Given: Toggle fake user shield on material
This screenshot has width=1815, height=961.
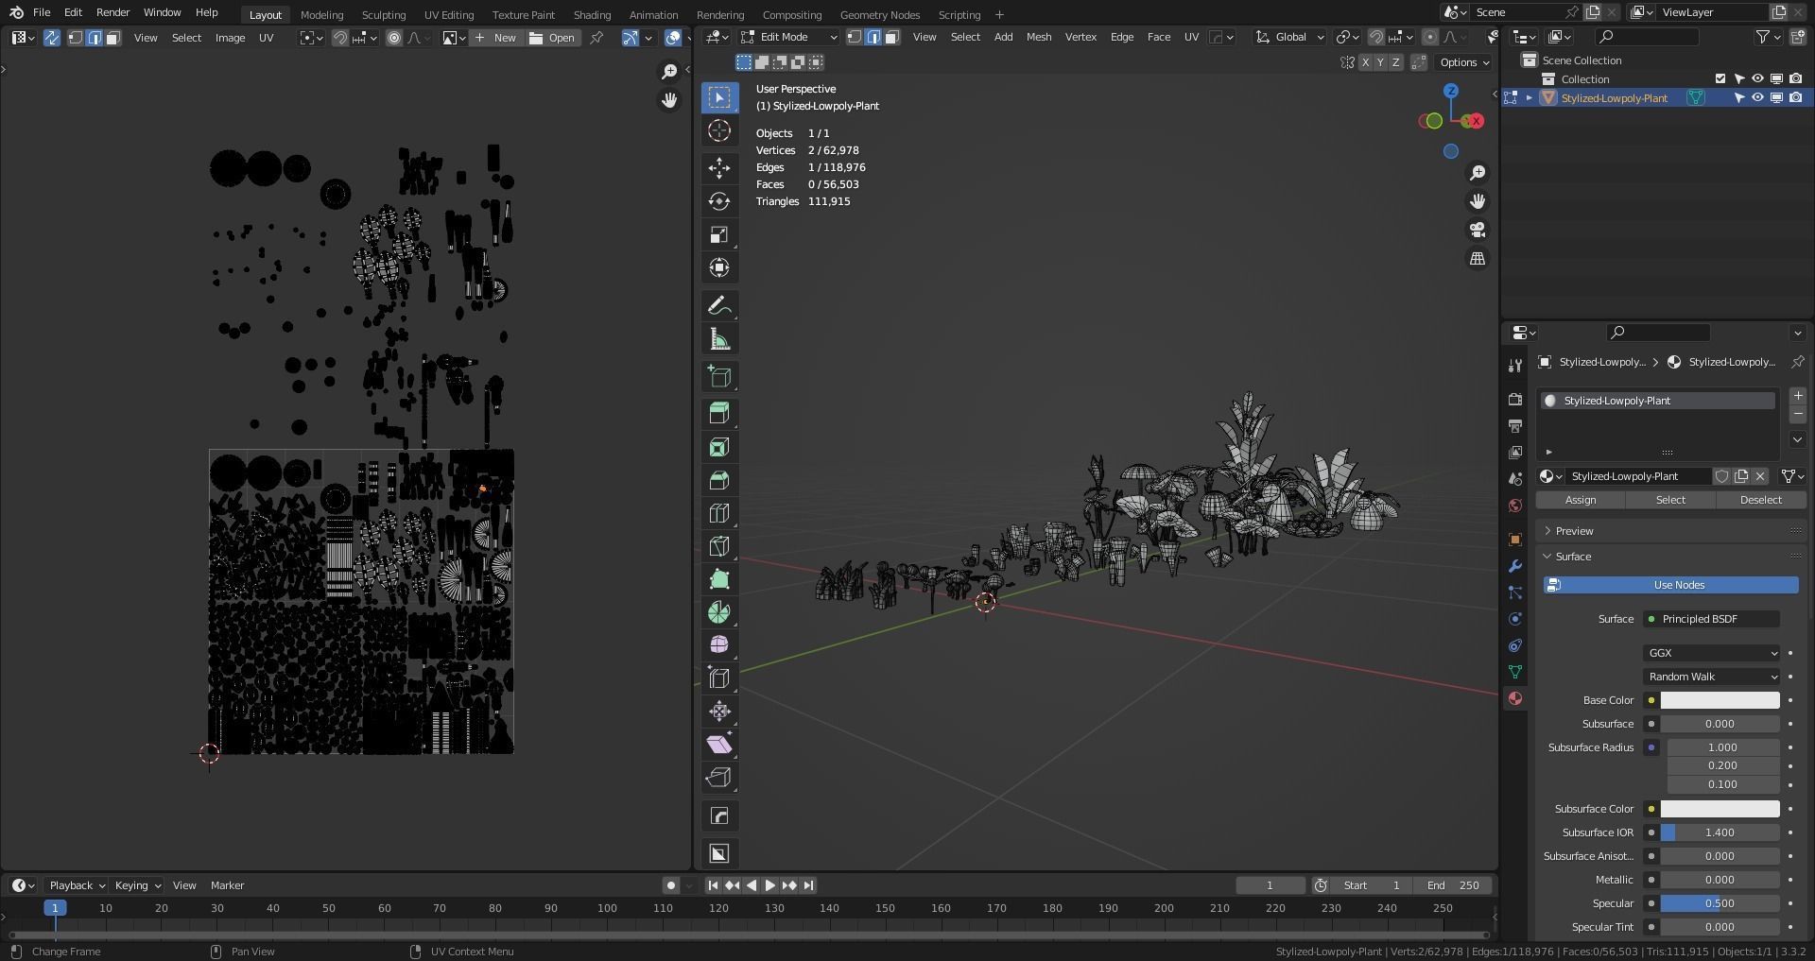Looking at the screenshot, I should click(x=1722, y=476).
